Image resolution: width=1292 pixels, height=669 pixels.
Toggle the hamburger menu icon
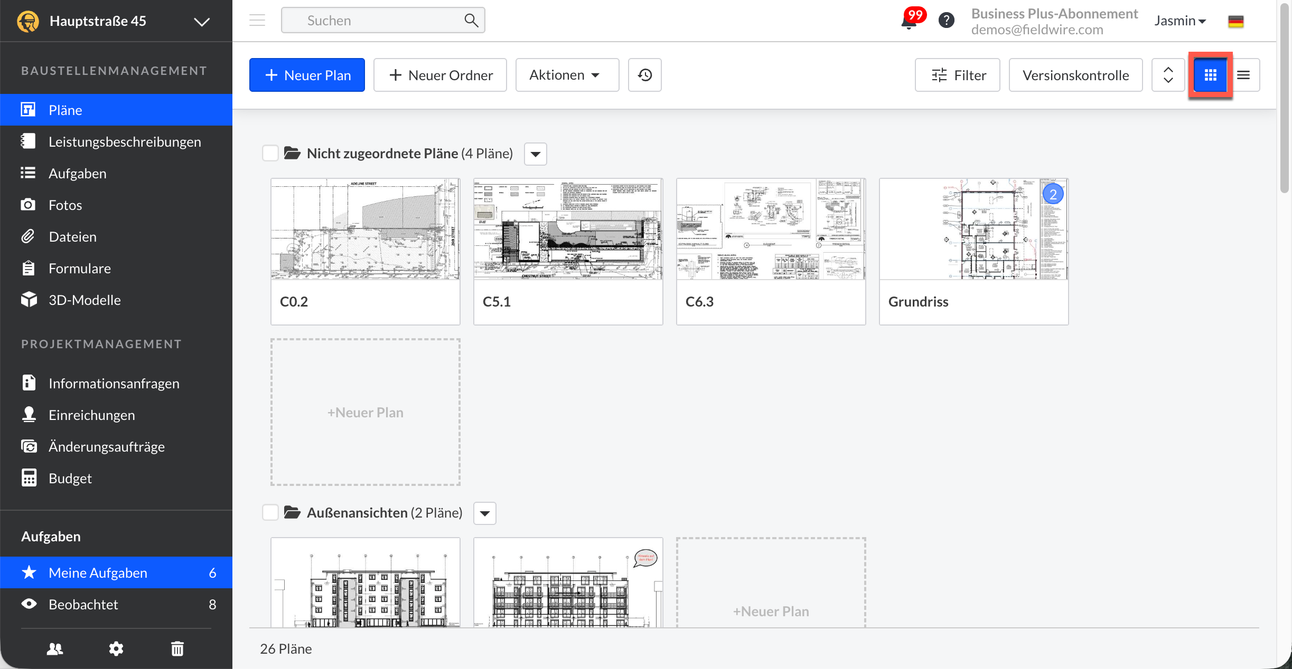point(257,21)
